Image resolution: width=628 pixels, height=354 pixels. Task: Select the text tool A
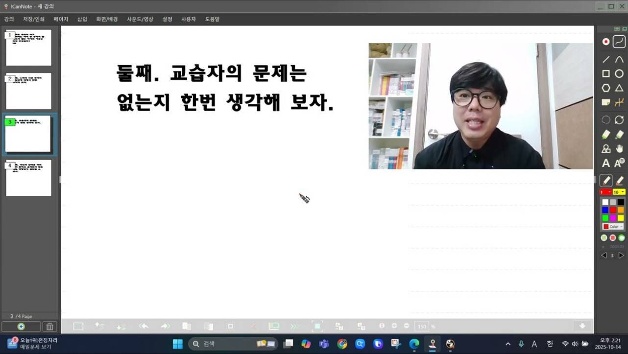(606, 164)
